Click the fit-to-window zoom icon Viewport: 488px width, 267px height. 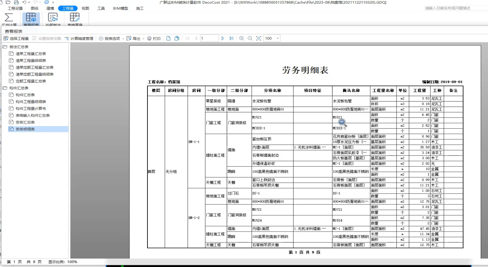pyautogui.click(x=258, y=38)
